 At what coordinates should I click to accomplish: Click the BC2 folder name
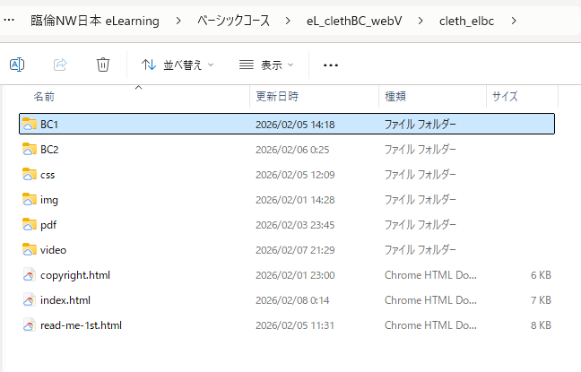click(x=49, y=150)
